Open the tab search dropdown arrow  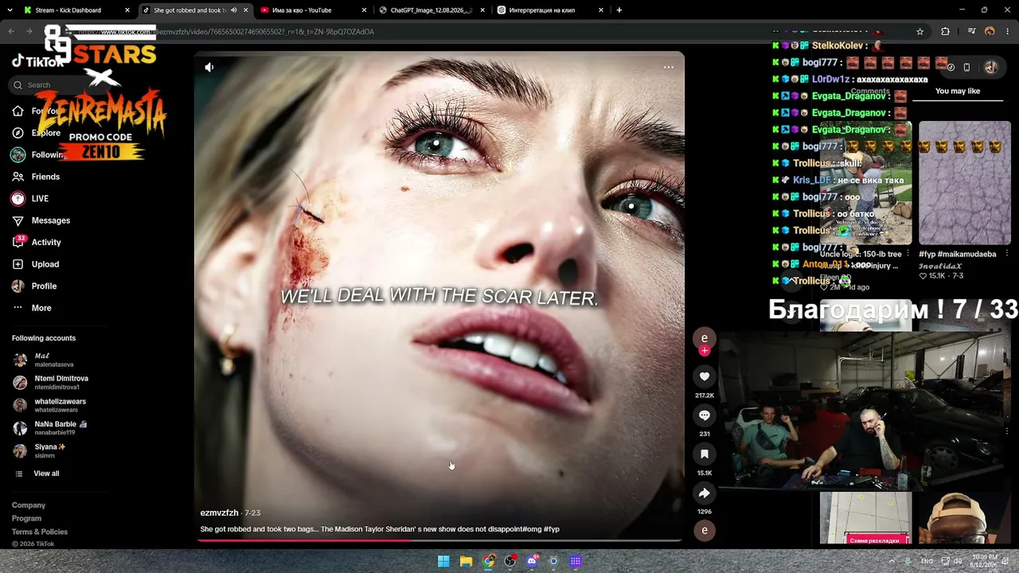point(10,10)
